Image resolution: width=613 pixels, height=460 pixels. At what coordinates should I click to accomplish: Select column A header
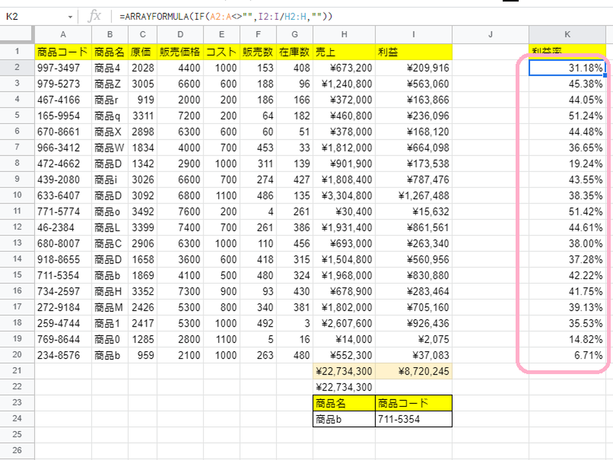[63, 35]
